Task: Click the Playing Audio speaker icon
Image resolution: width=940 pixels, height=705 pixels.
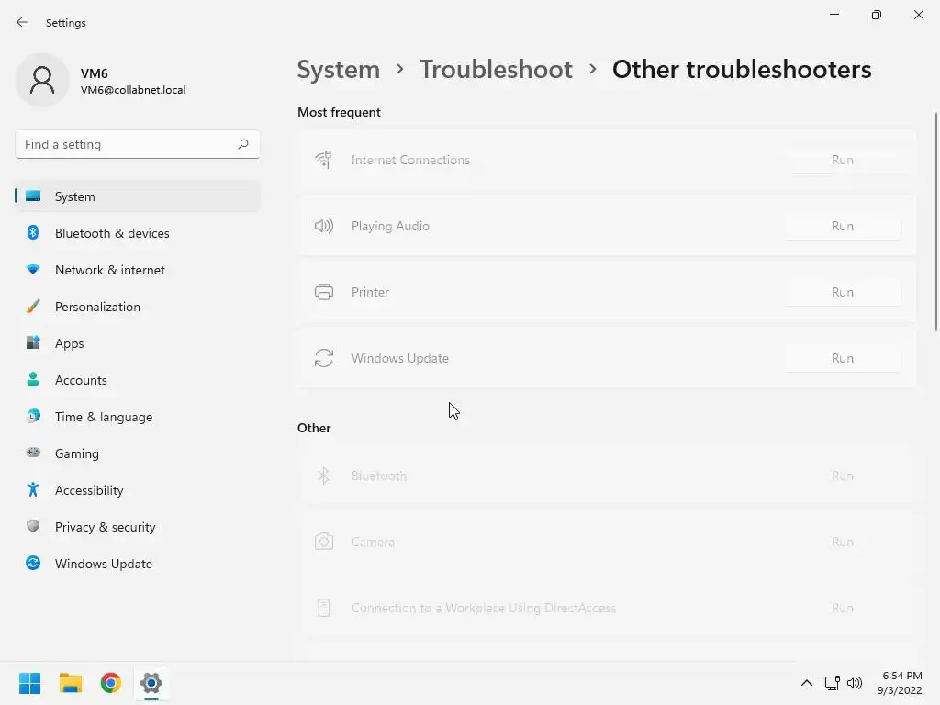Action: click(324, 226)
